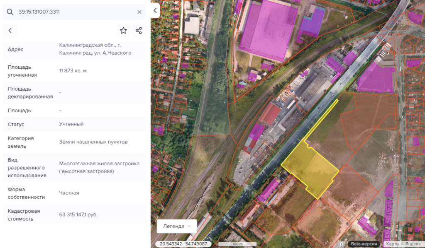Click the Площадь уточненная label
This screenshot has width=425, height=248.
[22, 71]
